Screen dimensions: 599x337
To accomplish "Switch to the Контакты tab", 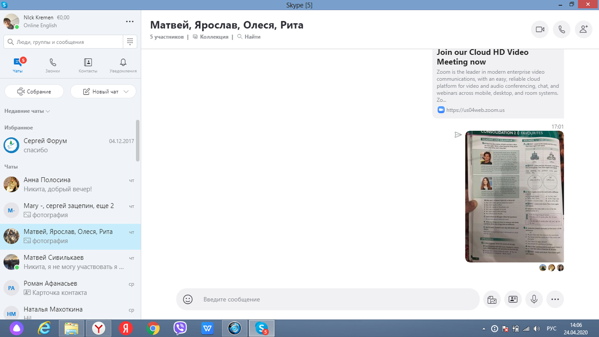I will [x=88, y=64].
